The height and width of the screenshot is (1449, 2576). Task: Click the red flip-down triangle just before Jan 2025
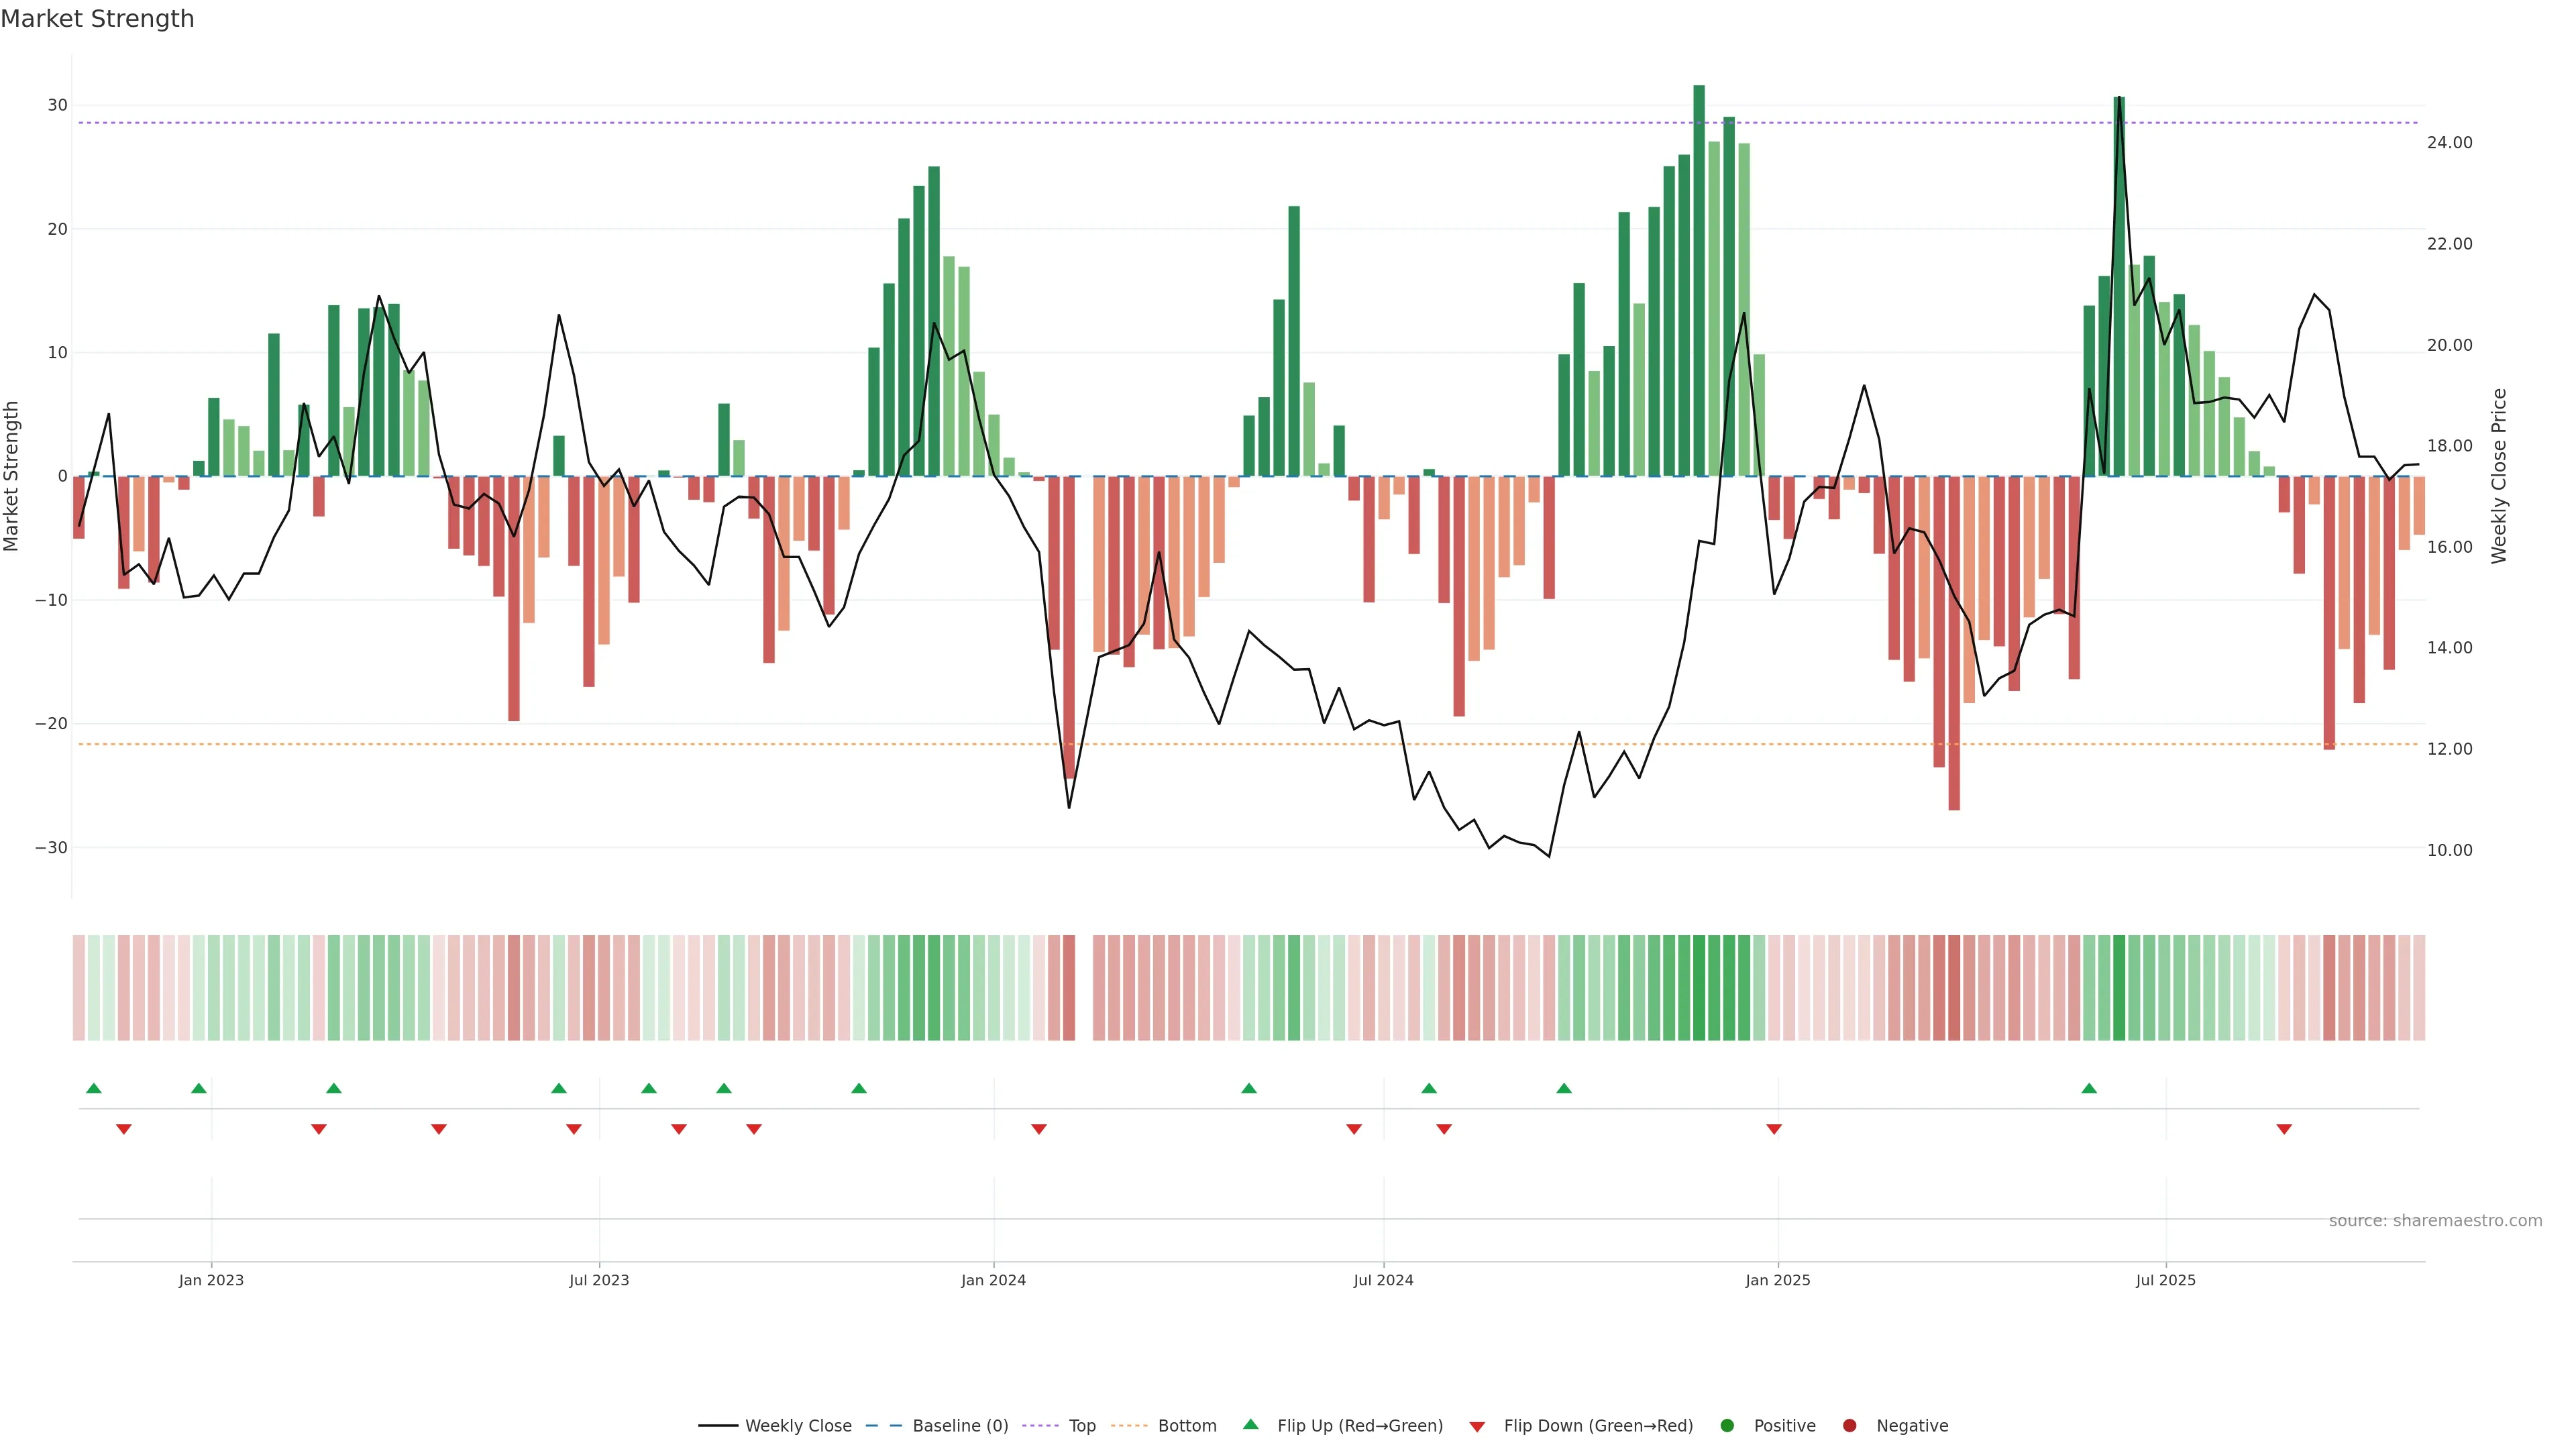click(x=1774, y=1129)
